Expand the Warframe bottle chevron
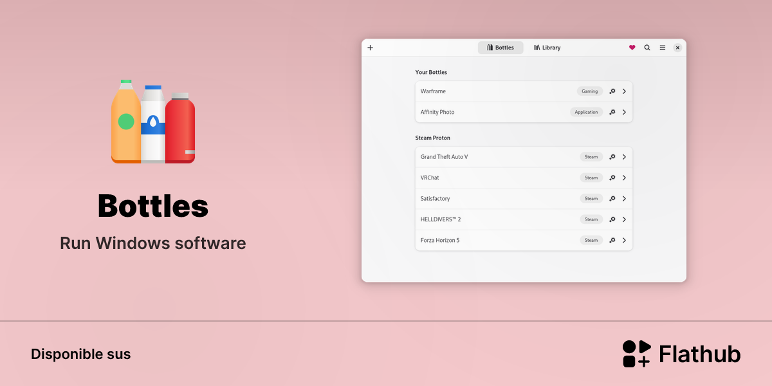The width and height of the screenshot is (772, 386). (x=624, y=91)
